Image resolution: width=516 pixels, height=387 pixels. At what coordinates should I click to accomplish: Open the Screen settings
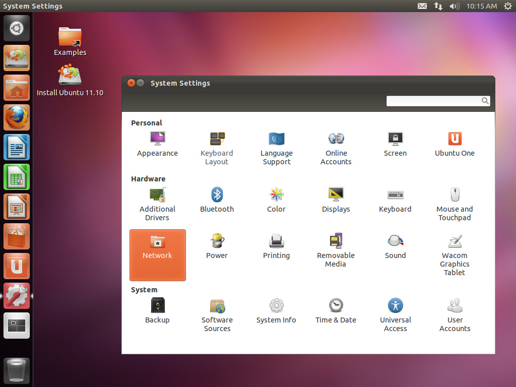pyautogui.click(x=395, y=144)
